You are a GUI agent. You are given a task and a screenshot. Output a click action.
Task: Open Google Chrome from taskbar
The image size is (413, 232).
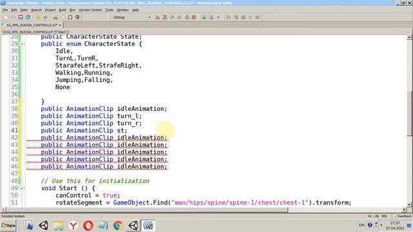click(x=118, y=226)
